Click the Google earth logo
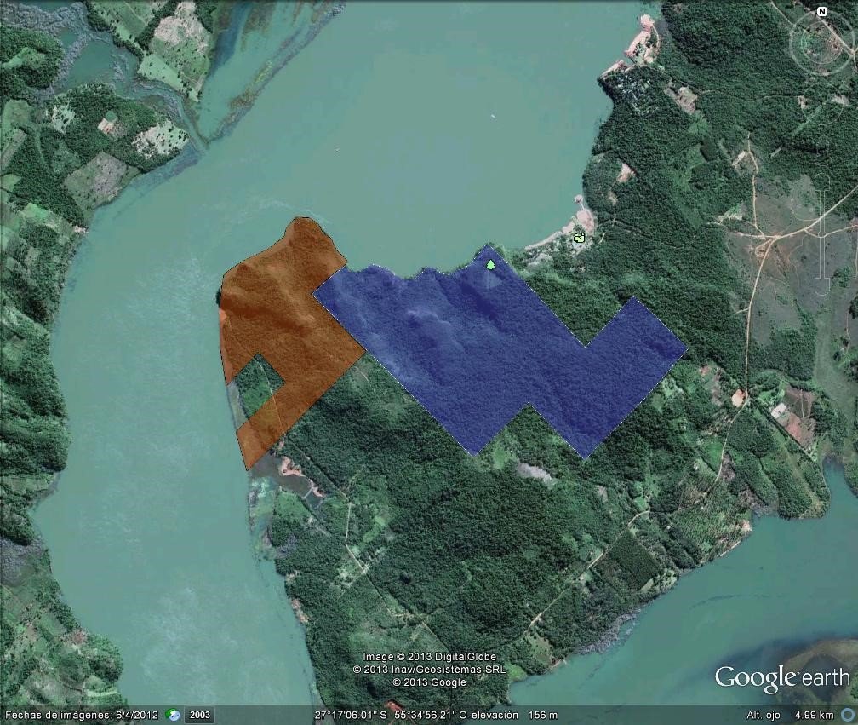Viewport: 858px width, 725px height. [782, 678]
